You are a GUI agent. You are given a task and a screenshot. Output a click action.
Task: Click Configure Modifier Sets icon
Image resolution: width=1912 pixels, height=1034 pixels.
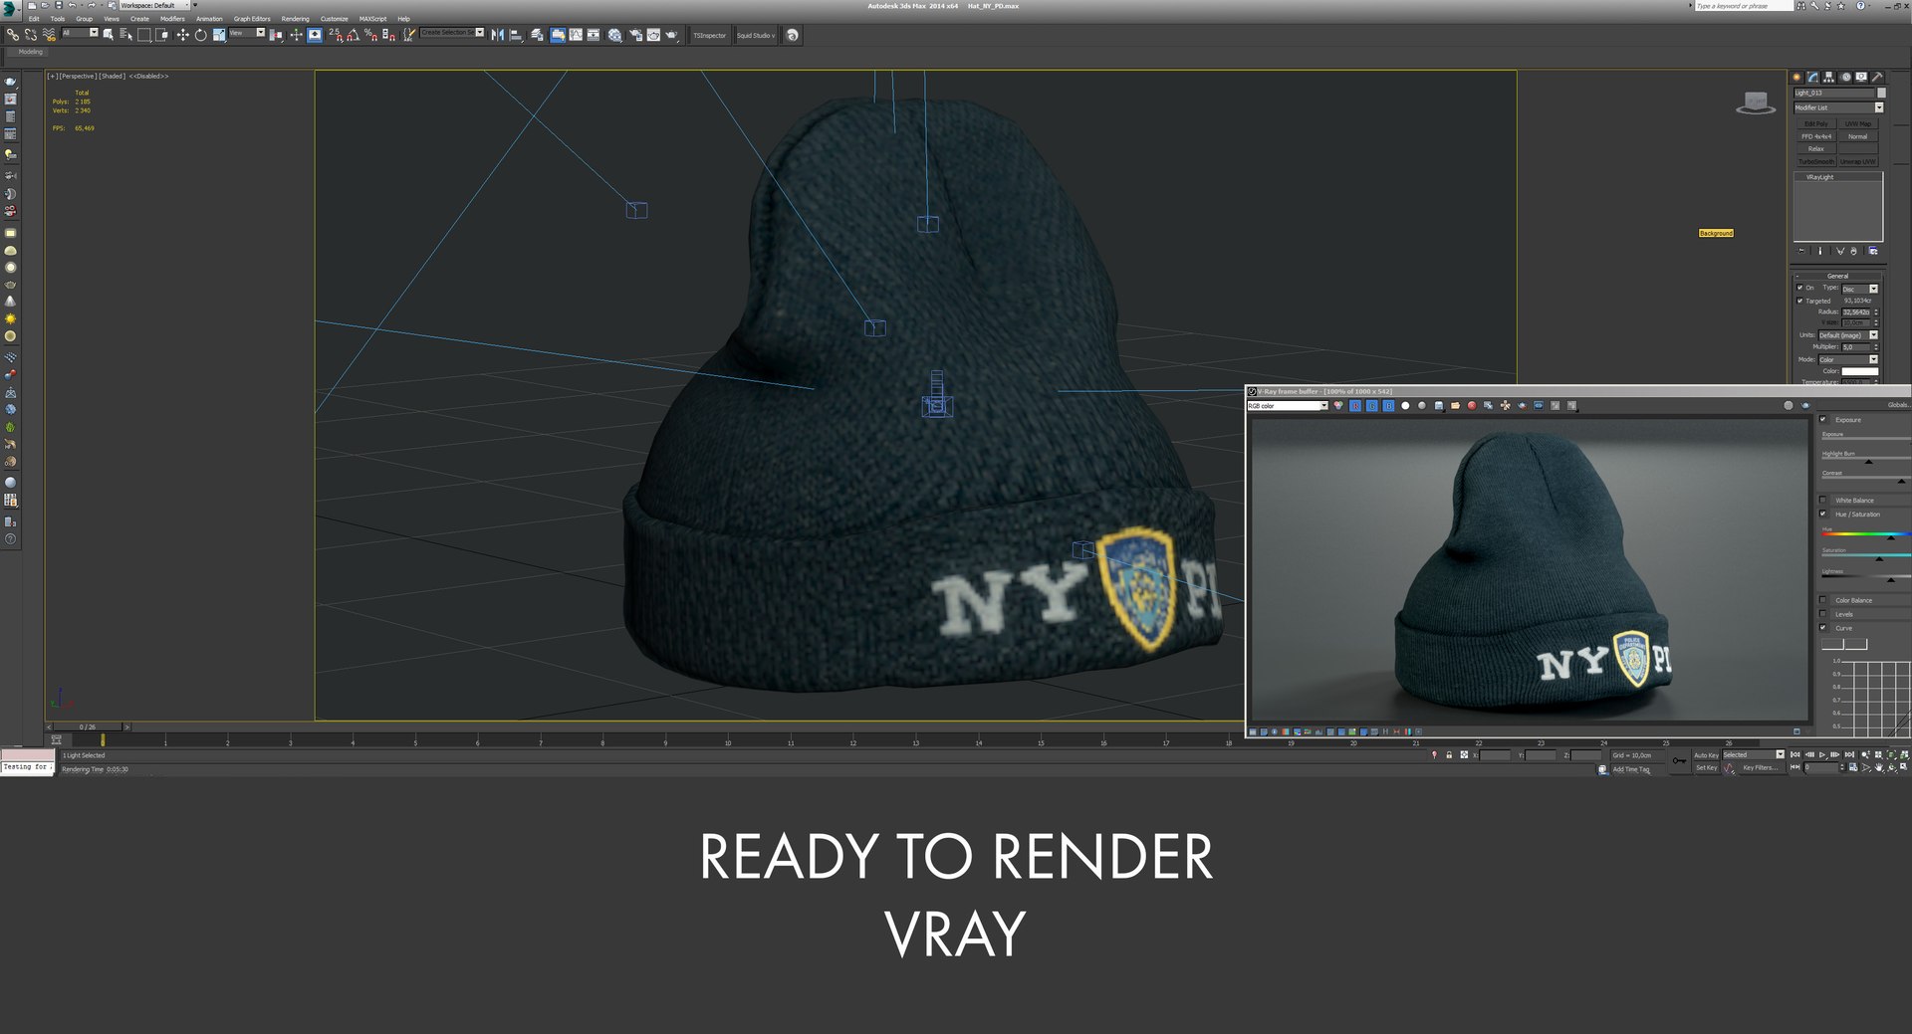[x=1872, y=251]
